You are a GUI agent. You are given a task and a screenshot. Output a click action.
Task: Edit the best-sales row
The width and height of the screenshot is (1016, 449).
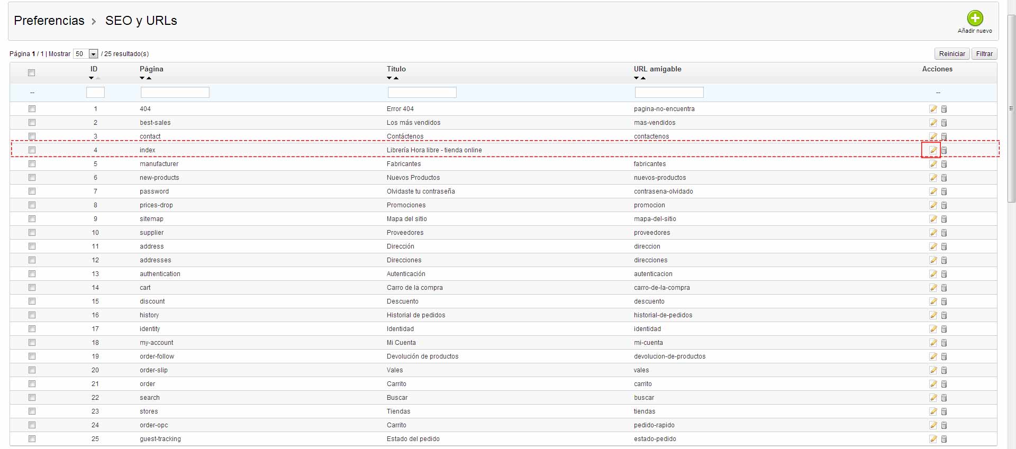point(933,123)
